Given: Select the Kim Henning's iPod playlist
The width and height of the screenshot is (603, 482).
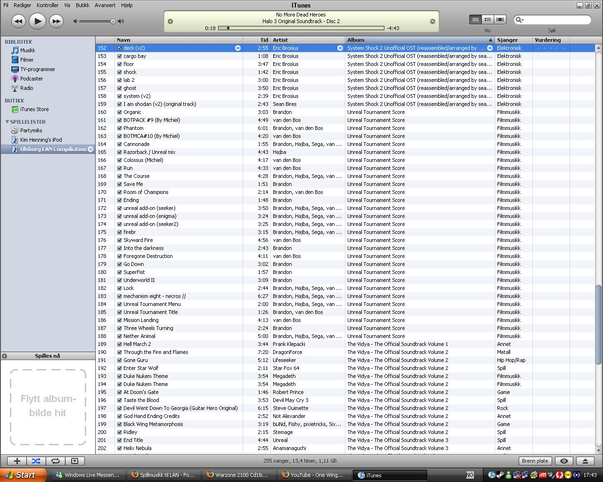Looking at the screenshot, I should (x=41, y=140).
